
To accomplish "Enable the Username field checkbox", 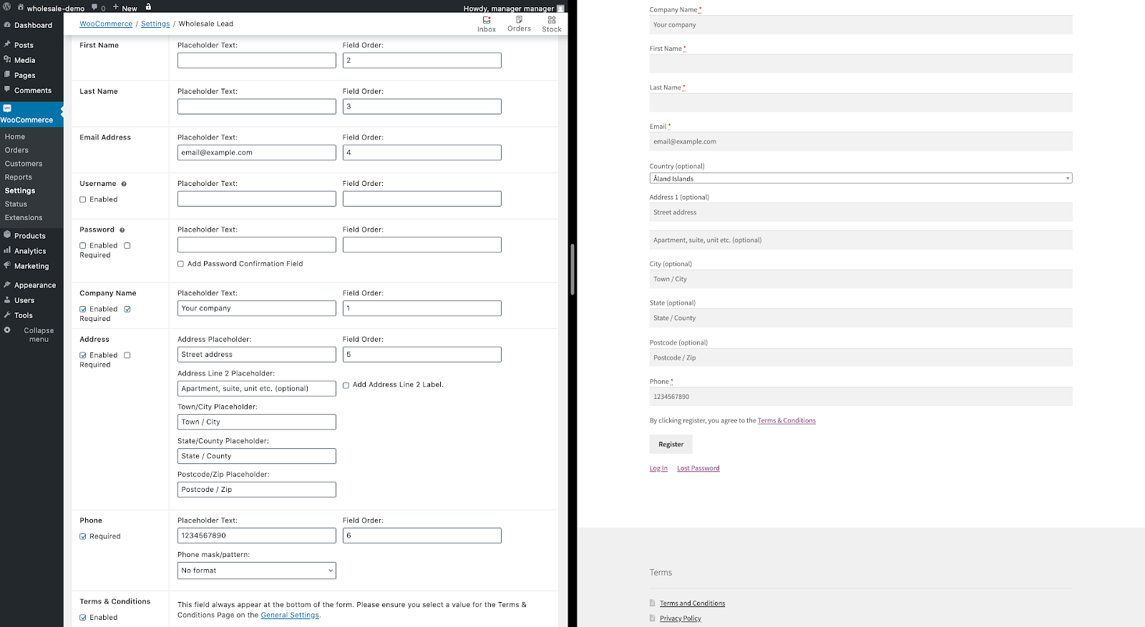I will (x=83, y=199).
